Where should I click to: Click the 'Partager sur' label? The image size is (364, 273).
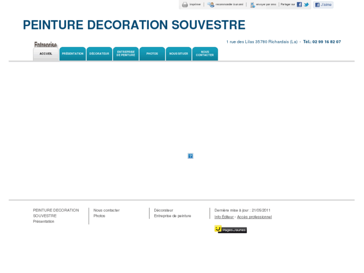(287, 5)
